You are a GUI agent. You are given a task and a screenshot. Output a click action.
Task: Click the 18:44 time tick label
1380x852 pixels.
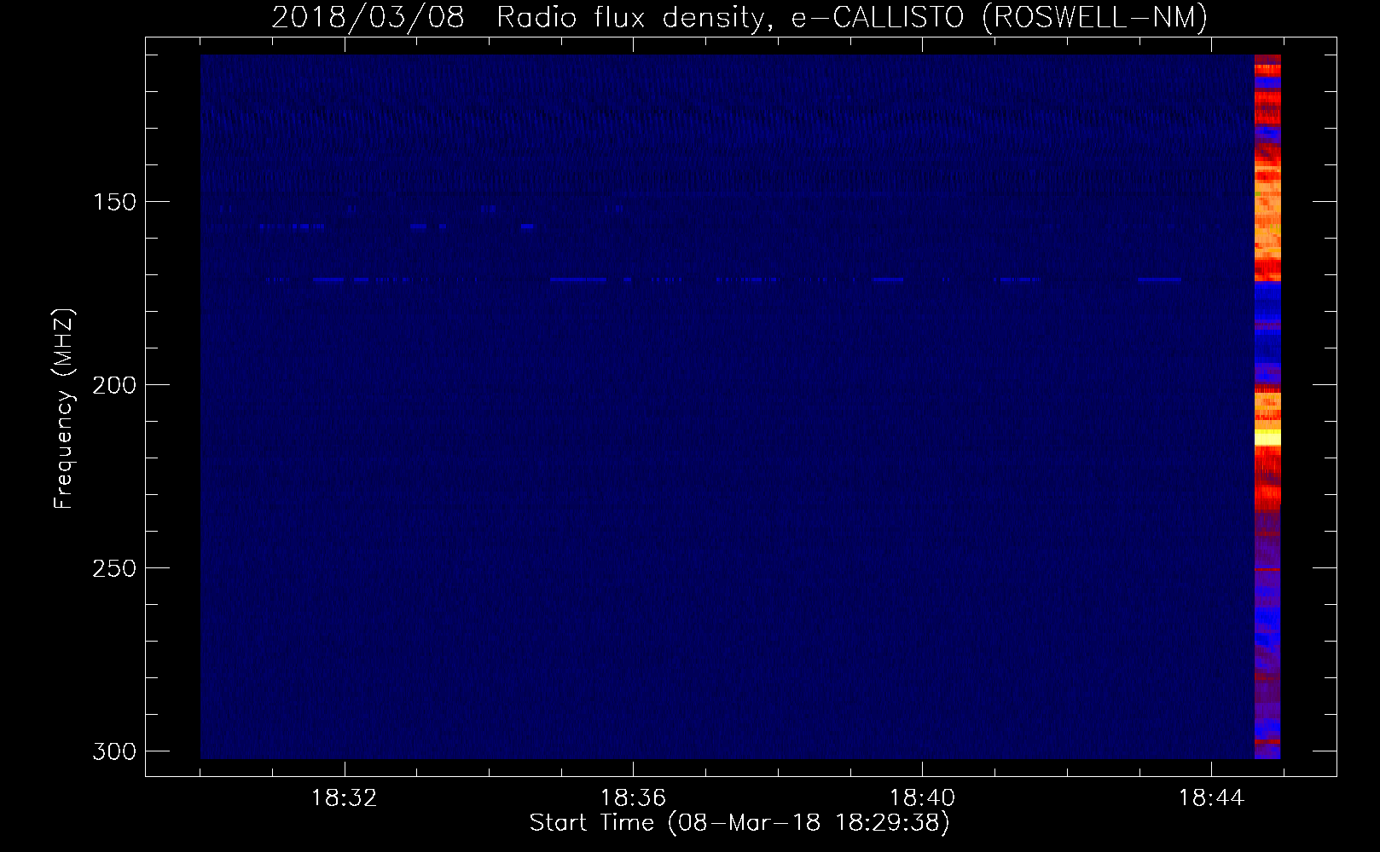click(1211, 798)
